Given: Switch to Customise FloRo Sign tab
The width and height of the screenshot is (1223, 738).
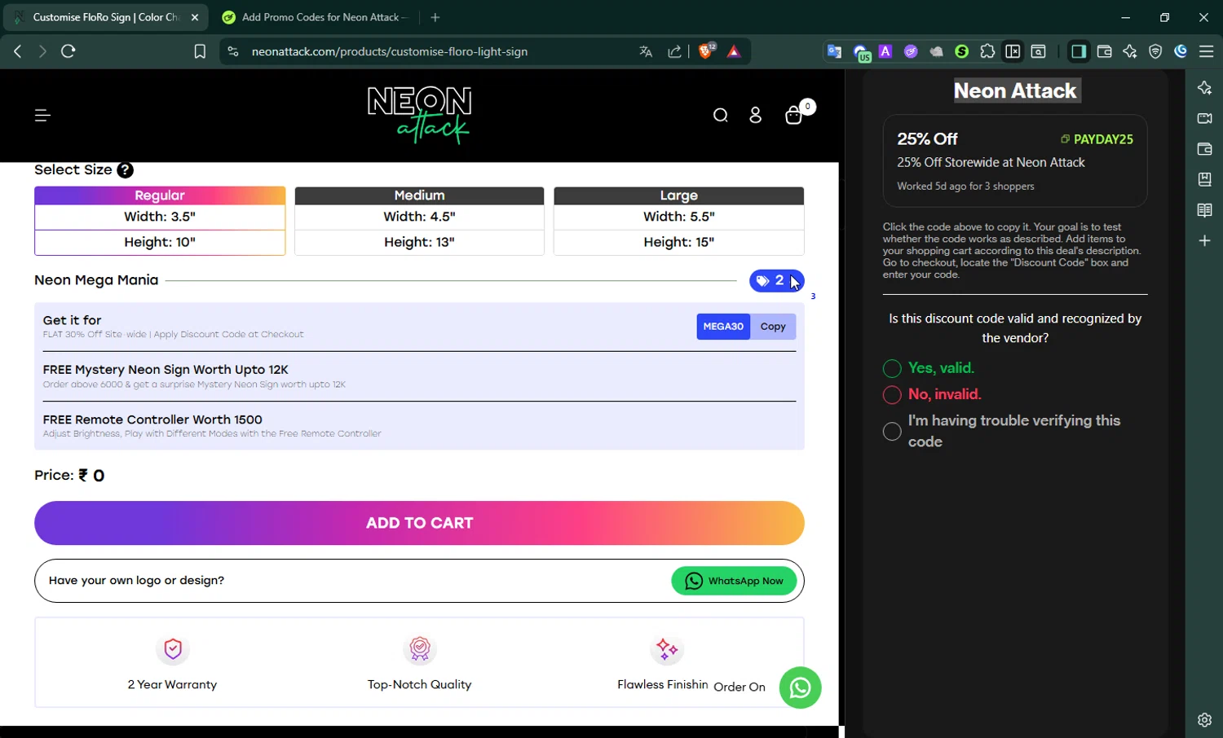Looking at the screenshot, I should click(x=106, y=17).
